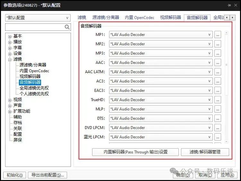Open MP2 decoder settings ellipsis button
This screenshot has height=181, width=241.
(218, 44)
